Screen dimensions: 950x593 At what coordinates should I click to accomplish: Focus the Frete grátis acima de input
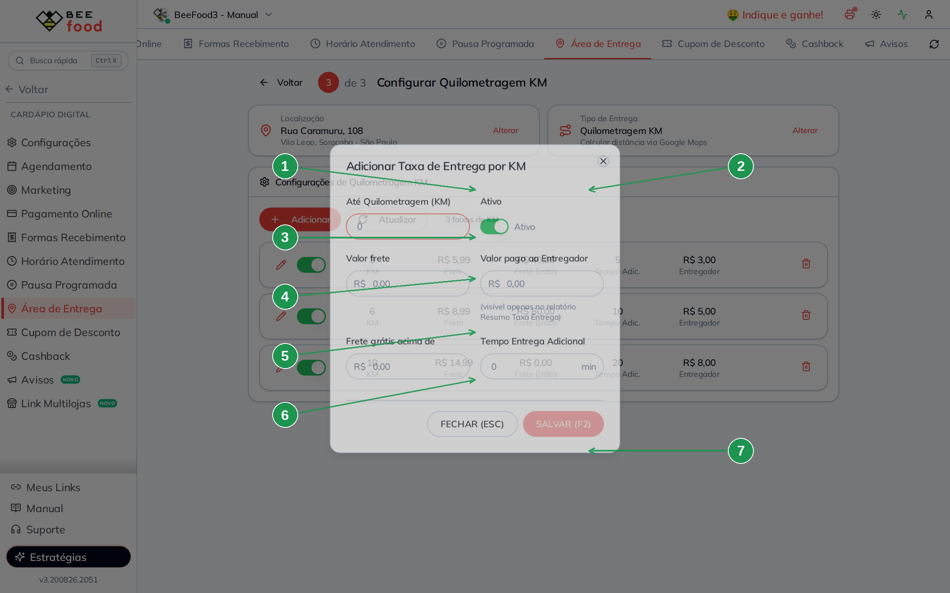pyautogui.click(x=408, y=367)
